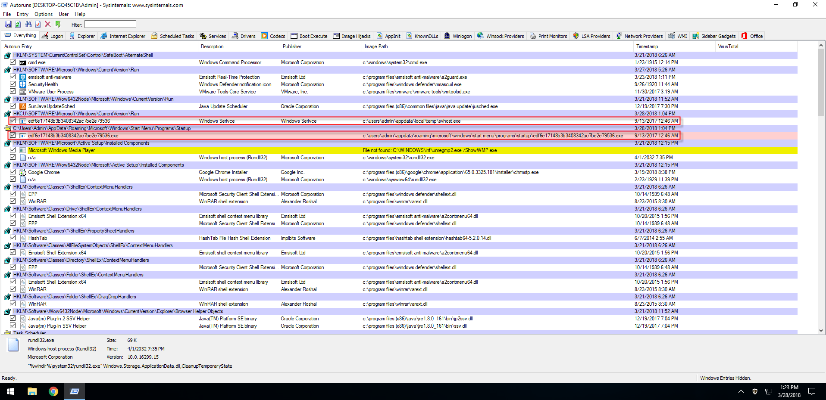Click inside the Filter text field

[x=110, y=24]
